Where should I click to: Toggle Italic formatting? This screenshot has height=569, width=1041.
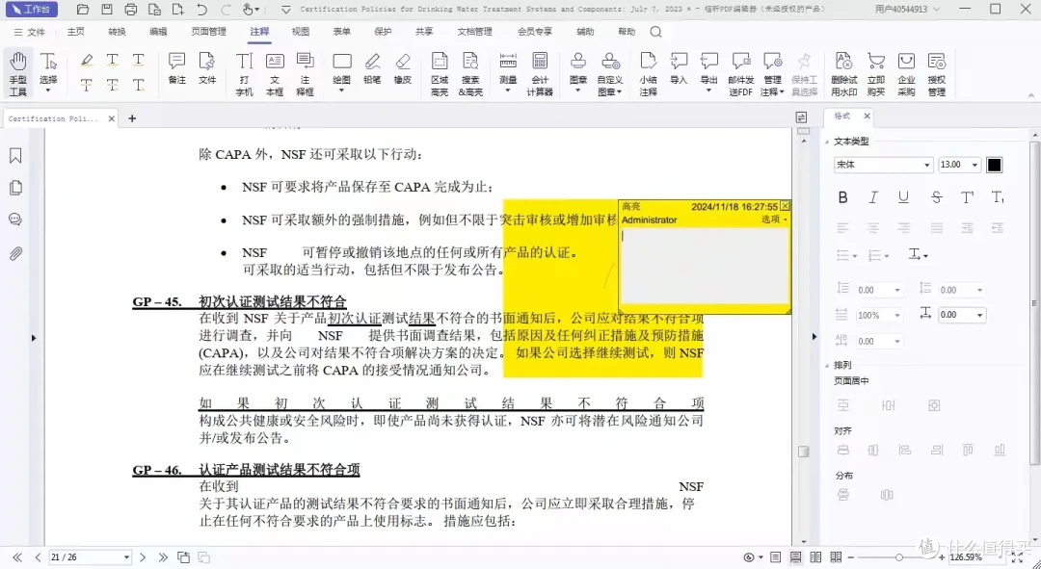point(873,197)
